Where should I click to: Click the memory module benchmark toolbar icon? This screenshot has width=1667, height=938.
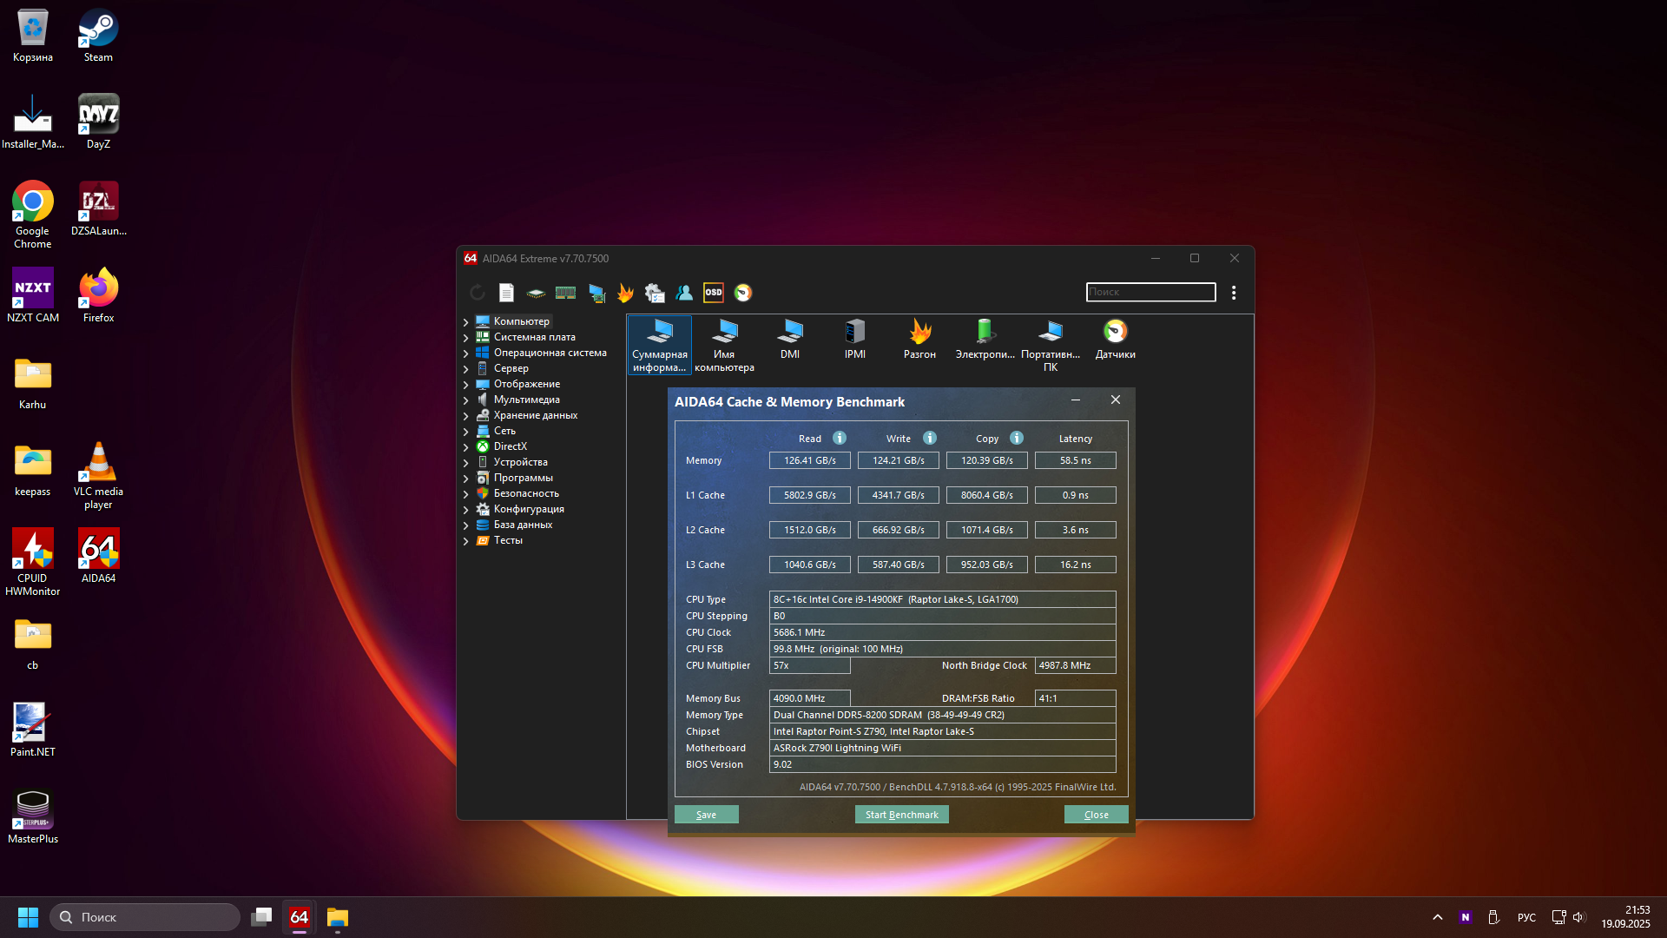tap(565, 293)
